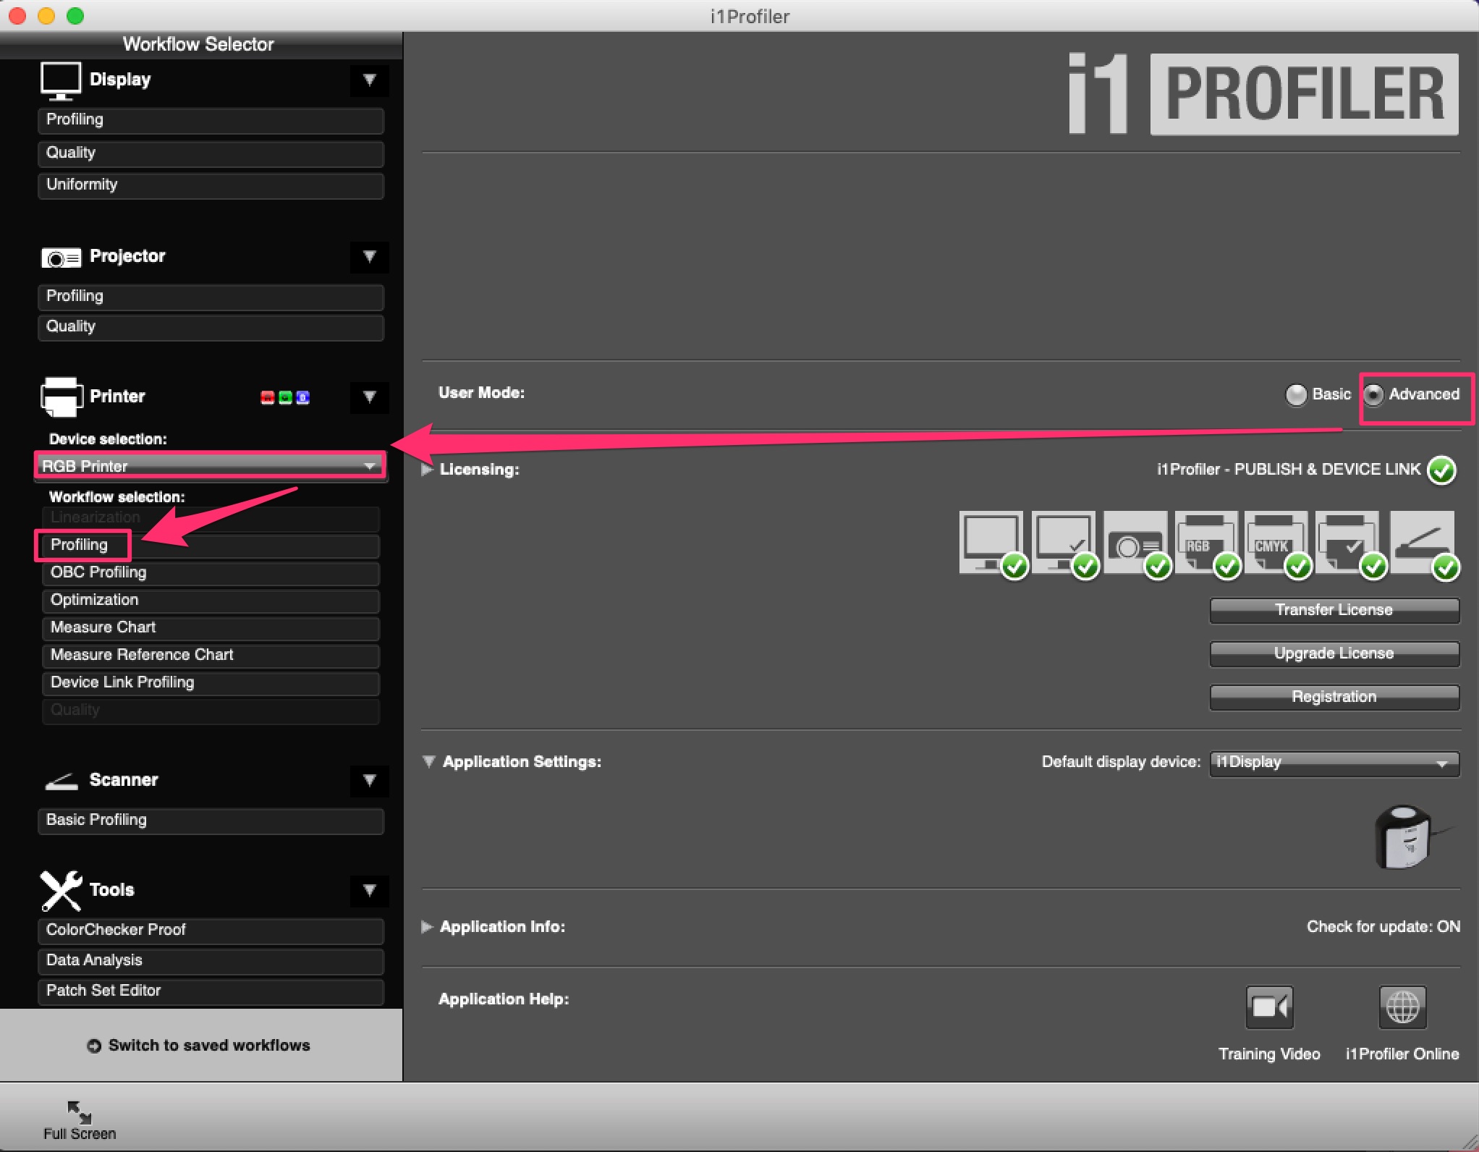Collapse the Tools section arrow
This screenshot has height=1152, width=1479.
coord(369,890)
